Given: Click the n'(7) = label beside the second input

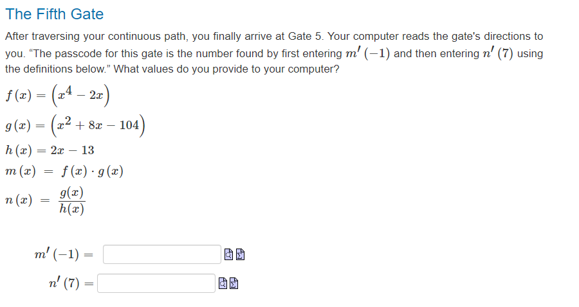Looking at the screenshot, I should click(x=71, y=283).
